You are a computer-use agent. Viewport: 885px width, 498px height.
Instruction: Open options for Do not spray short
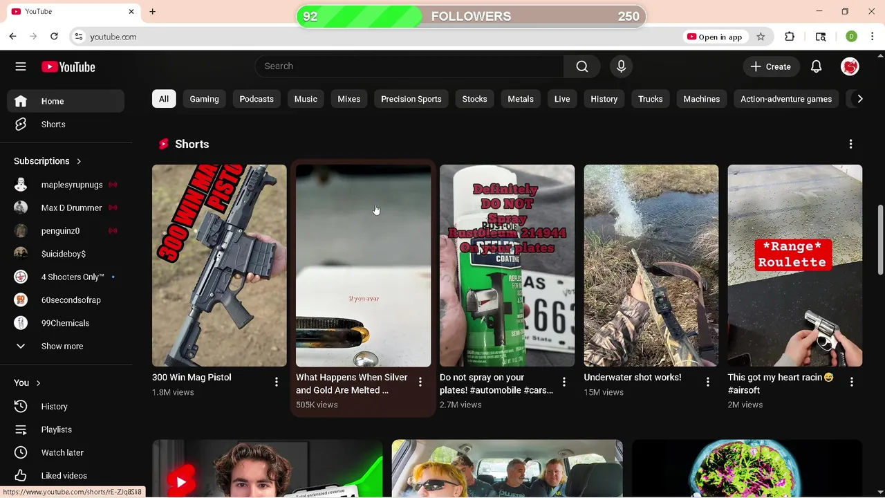(563, 382)
